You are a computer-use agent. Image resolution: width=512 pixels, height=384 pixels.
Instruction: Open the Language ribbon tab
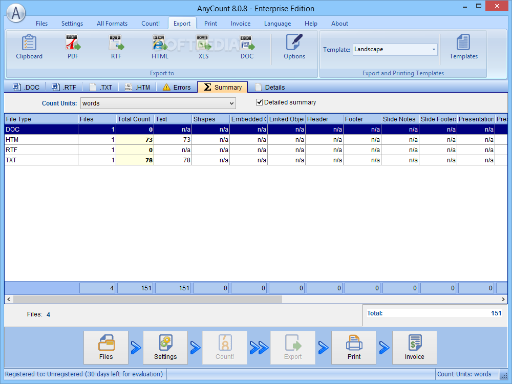278,24
